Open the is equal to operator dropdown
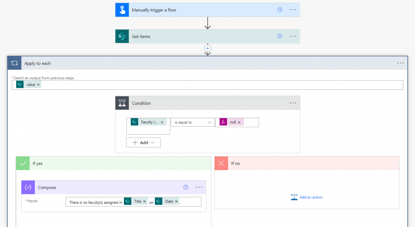The width and height of the screenshot is (415, 227). coord(193,122)
